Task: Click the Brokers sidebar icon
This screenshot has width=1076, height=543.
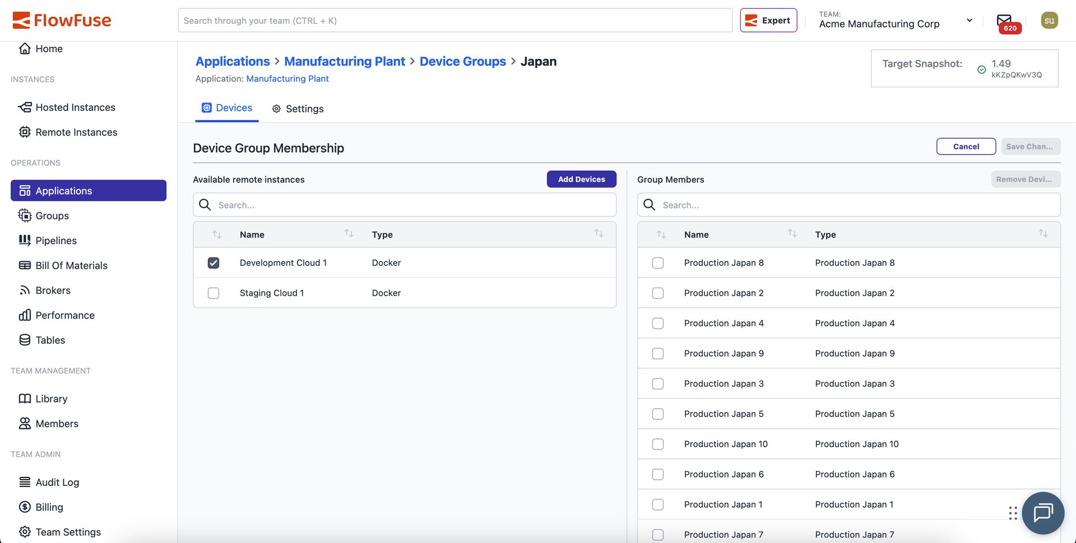Action: [25, 291]
